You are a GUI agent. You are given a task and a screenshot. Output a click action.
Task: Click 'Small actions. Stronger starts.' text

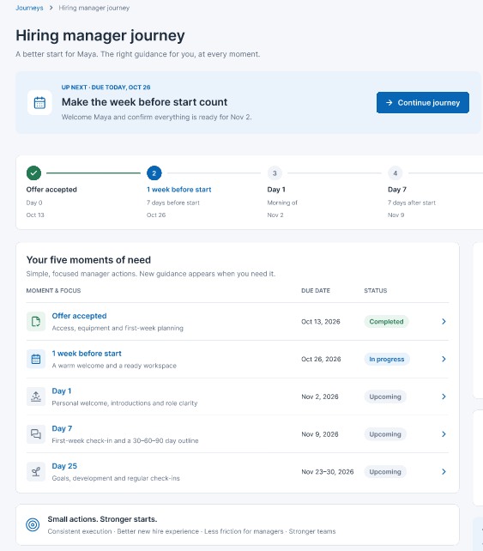tap(102, 519)
